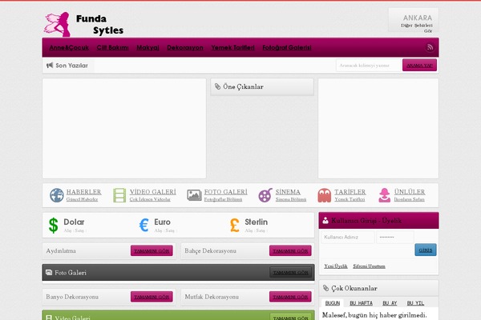Click the pink person Ünlüler icon
The width and height of the screenshot is (481, 320).
pyautogui.click(x=384, y=195)
